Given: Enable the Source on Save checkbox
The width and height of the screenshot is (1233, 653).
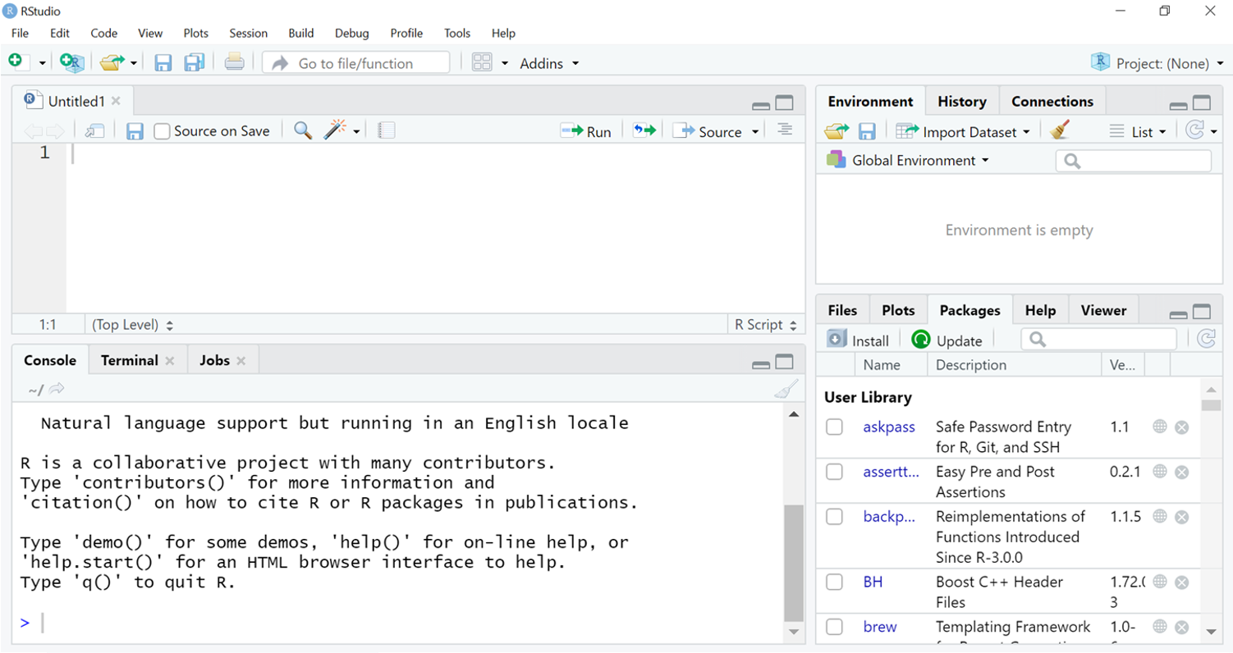Looking at the screenshot, I should click(x=163, y=131).
